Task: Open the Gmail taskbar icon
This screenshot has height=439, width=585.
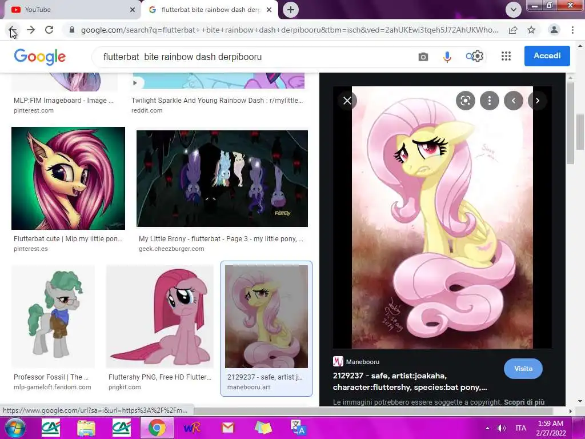Action: click(227, 428)
